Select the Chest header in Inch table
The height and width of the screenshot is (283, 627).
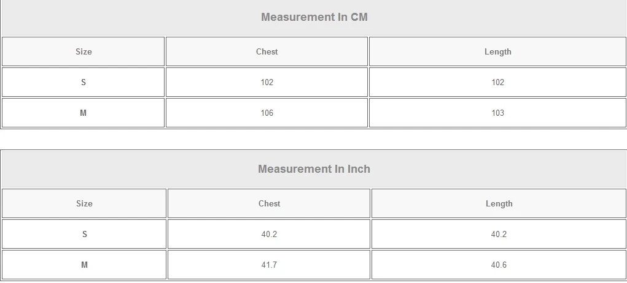pyautogui.click(x=269, y=203)
